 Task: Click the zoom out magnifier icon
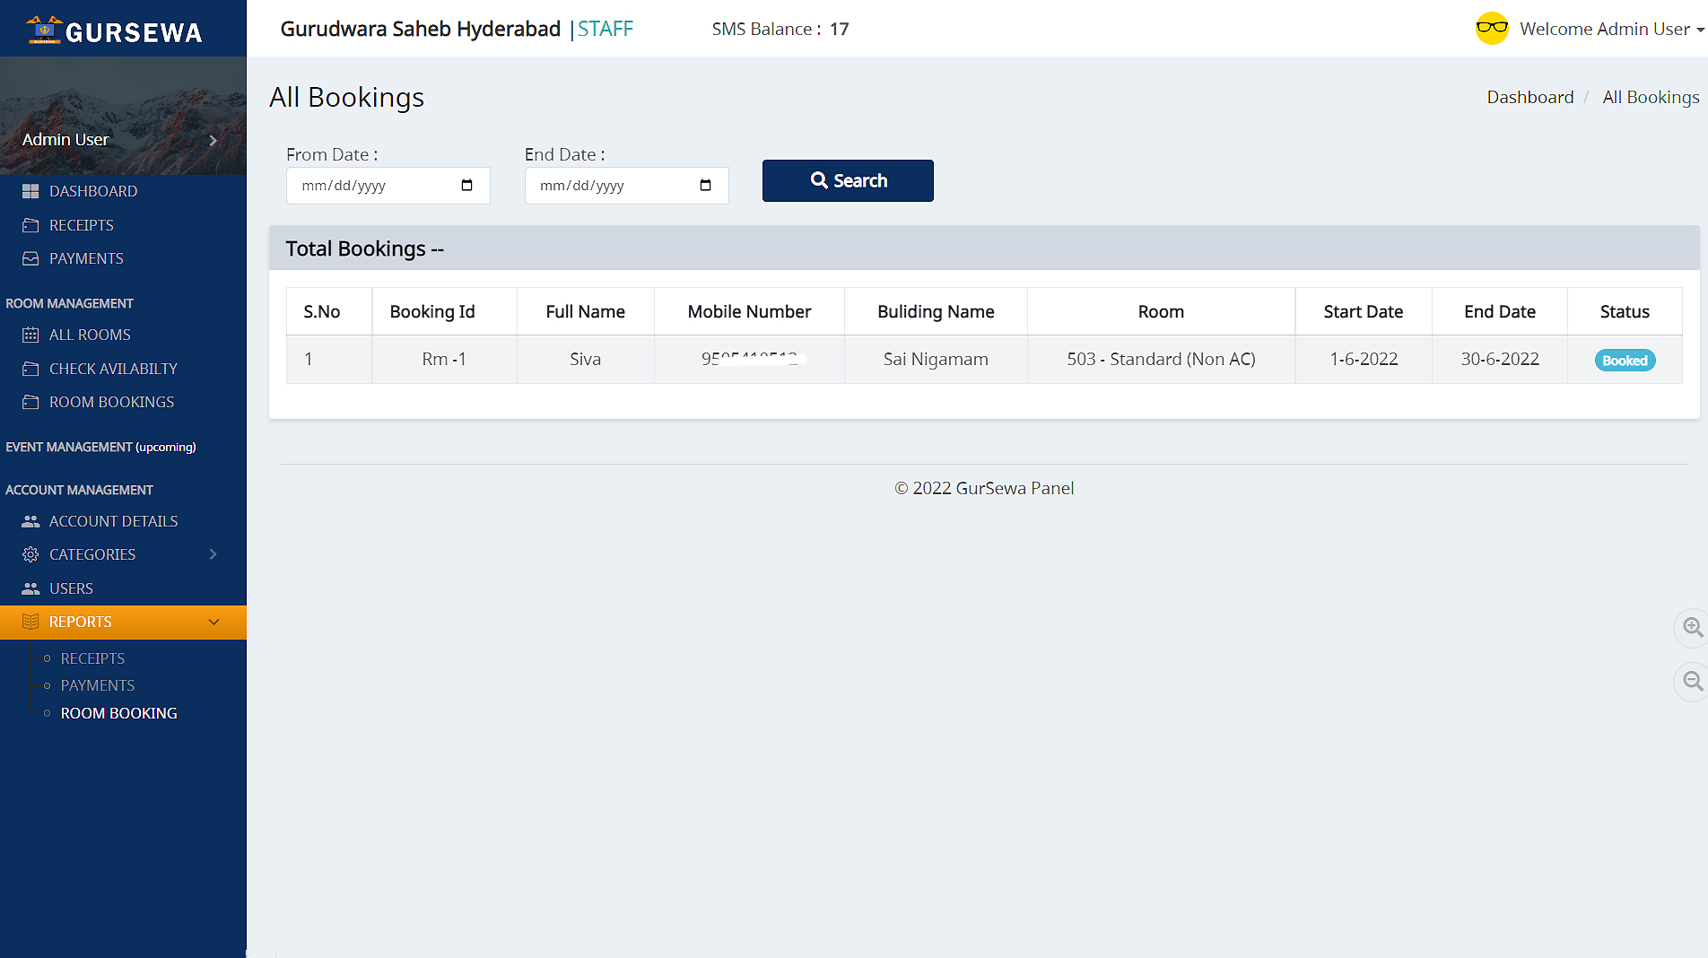(1692, 681)
